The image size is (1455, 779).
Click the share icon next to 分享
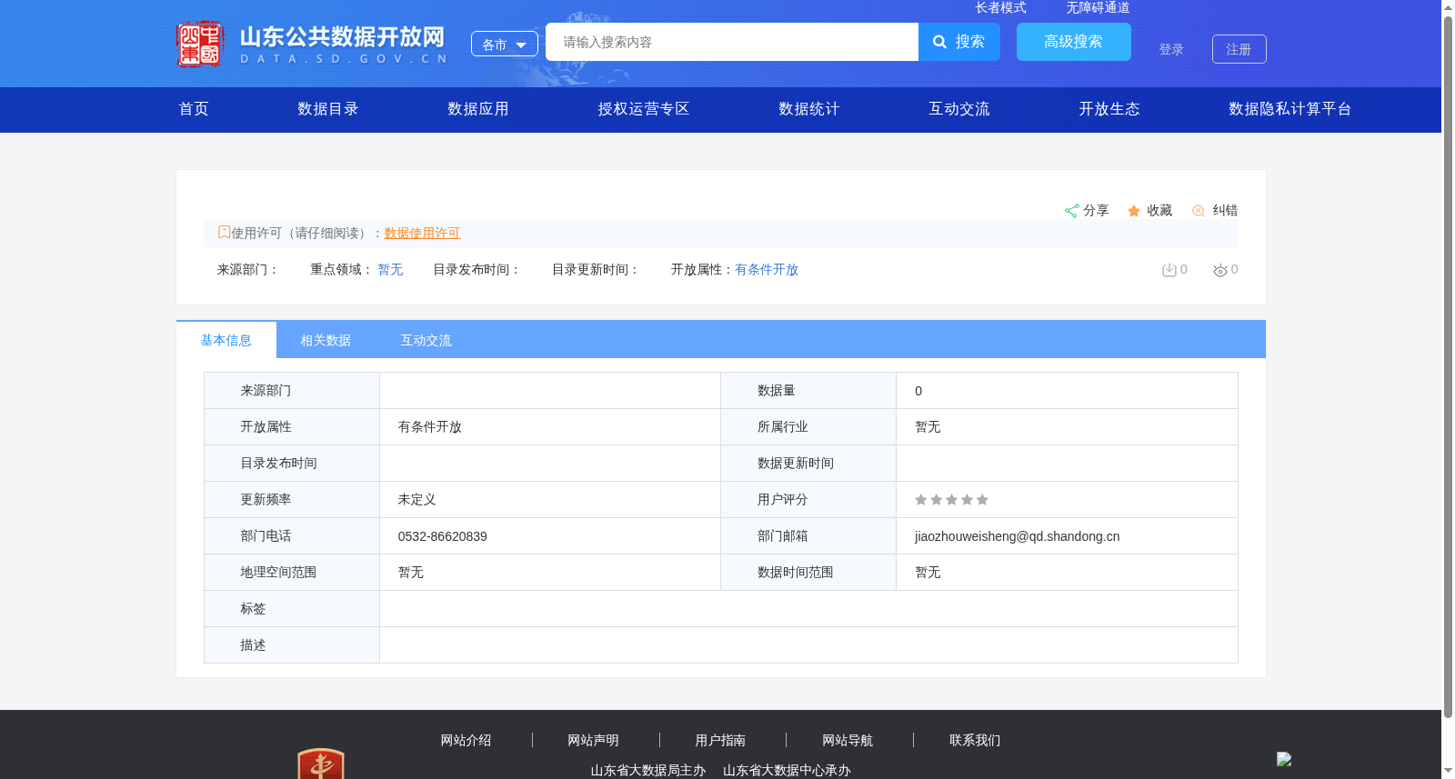click(x=1071, y=211)
